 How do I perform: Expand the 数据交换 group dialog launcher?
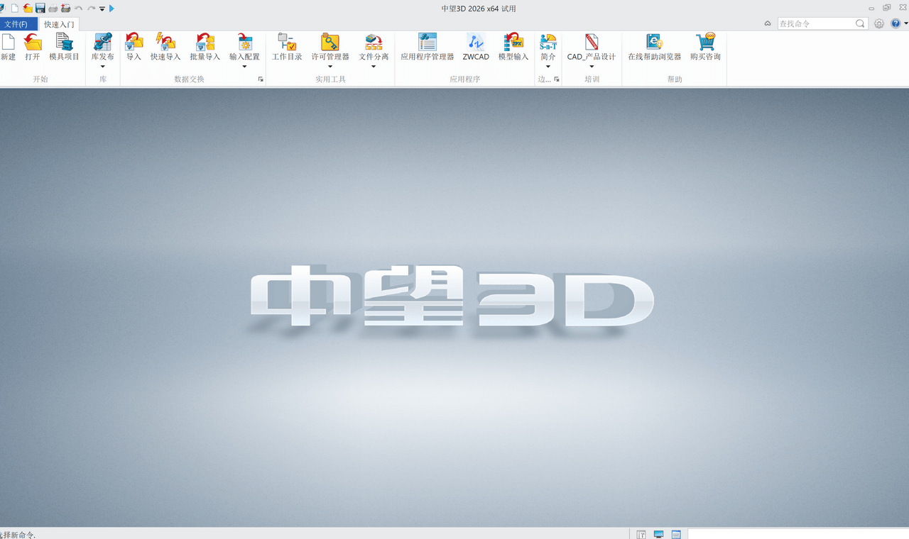point(261,79)
